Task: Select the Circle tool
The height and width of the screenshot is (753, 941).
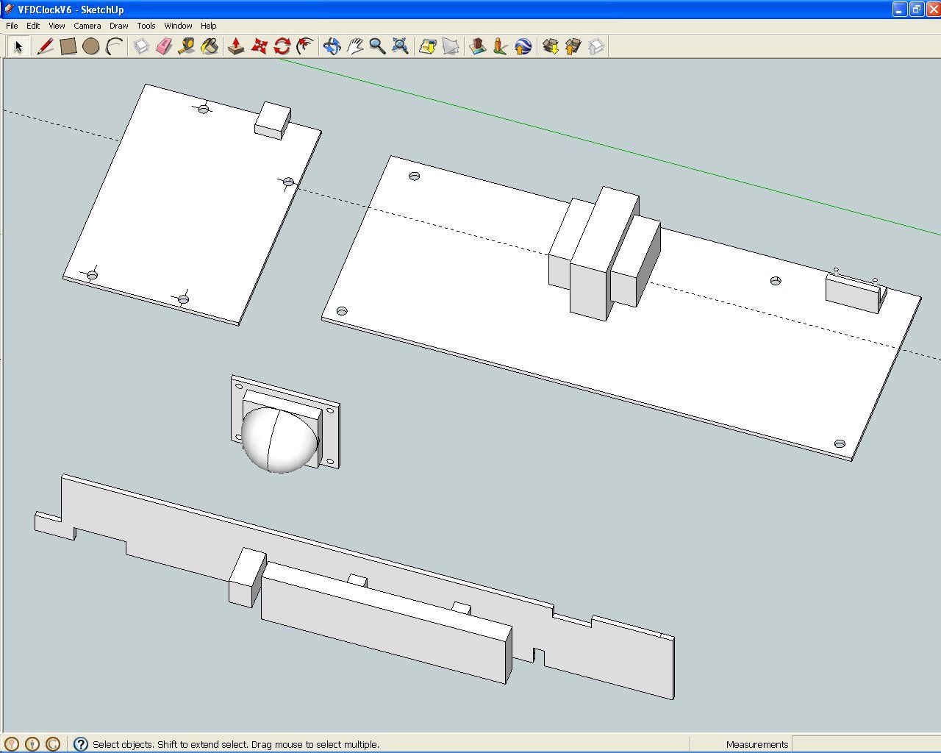Action: pos(91,47)
